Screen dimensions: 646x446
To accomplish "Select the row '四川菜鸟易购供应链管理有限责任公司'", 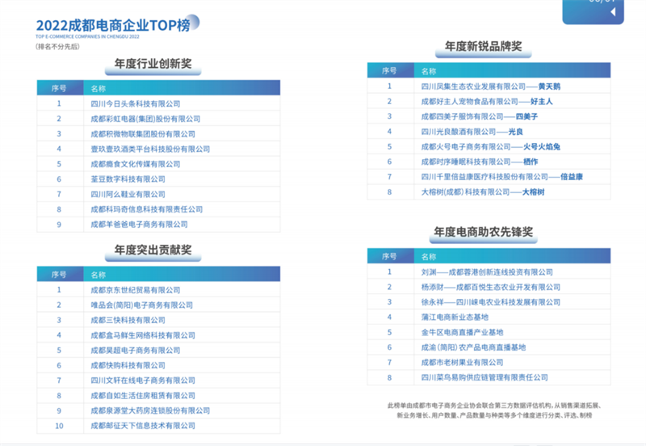I will [489, 377].
